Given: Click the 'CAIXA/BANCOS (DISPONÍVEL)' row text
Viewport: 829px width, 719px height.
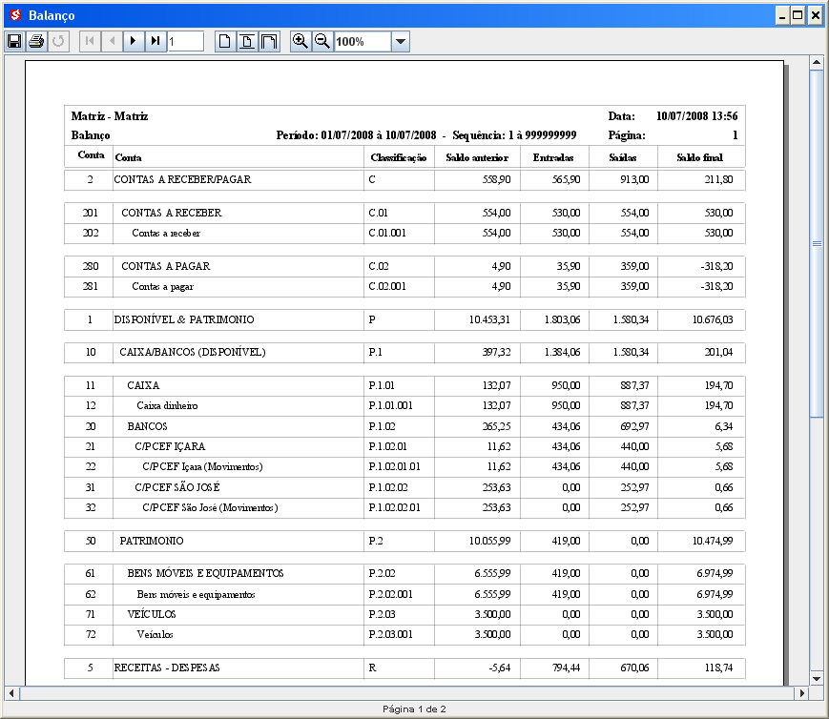Looking at the screenshot, I should (193, 352).
